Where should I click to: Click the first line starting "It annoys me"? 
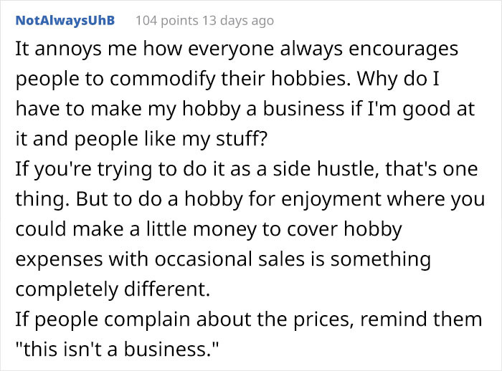(x=237, y=49)
